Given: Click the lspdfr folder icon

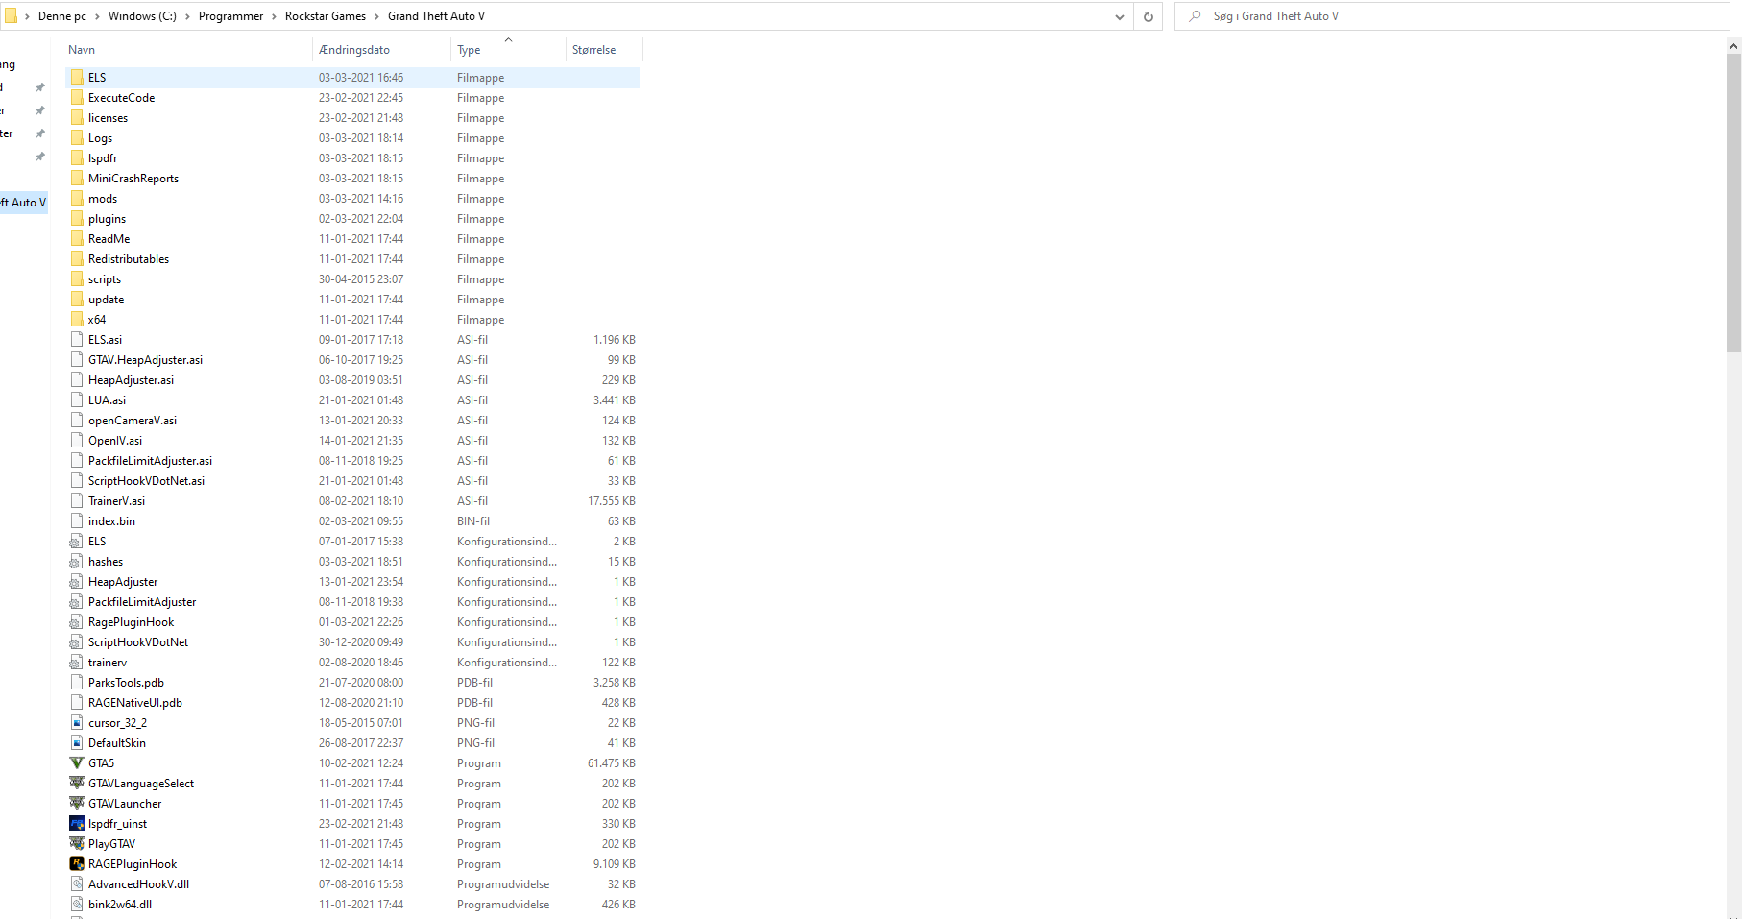Looking at the screenshot, I should (77, 157).
